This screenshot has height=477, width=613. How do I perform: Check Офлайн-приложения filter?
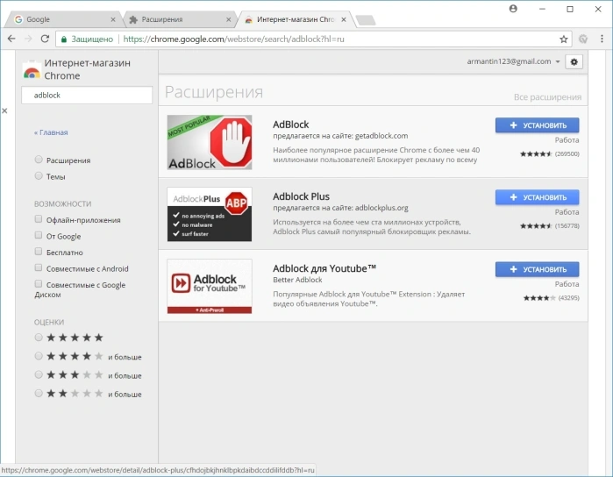pyautogui.click(x=39, y=219)
